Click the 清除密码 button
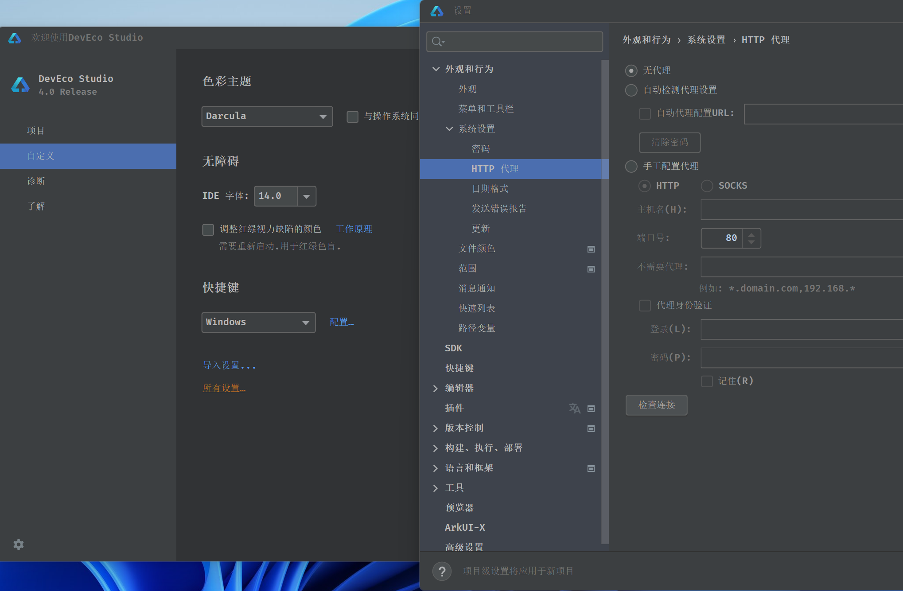The image size is (903, 591). coord(670,143)
